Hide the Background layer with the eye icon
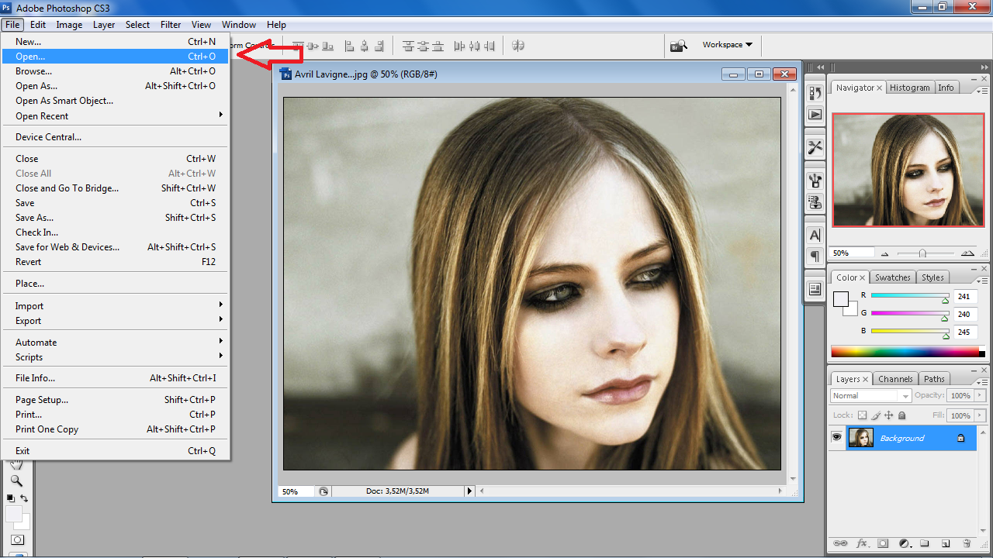 pyautogui.click(x=836, y=438)
